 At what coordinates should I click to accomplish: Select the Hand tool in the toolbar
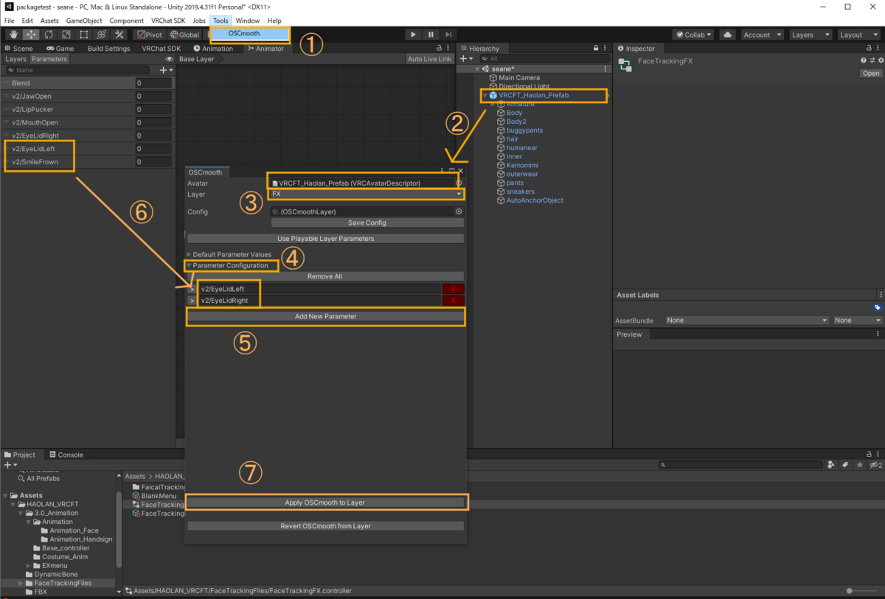pos(13,35)
